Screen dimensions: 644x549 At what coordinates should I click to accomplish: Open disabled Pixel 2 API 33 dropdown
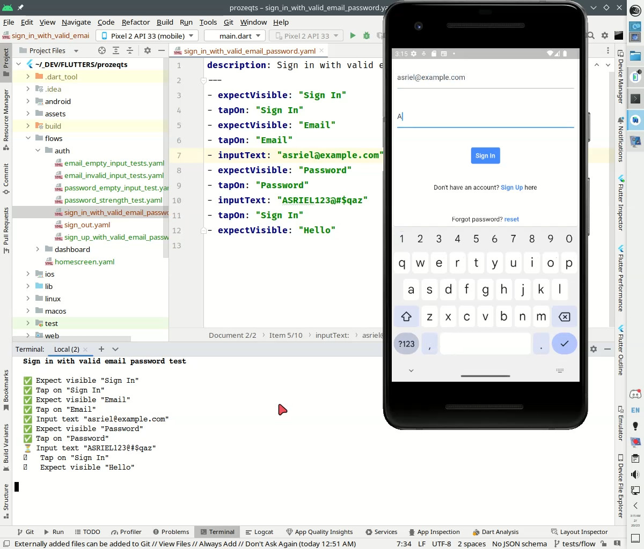(x=306, y=35)
